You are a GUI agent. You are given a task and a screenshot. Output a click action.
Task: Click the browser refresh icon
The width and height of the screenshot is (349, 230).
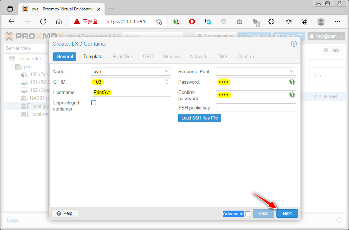(x=43, y=22)
